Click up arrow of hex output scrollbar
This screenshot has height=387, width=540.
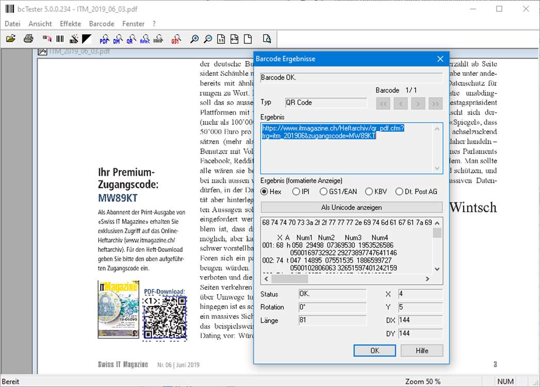[437, 223]
